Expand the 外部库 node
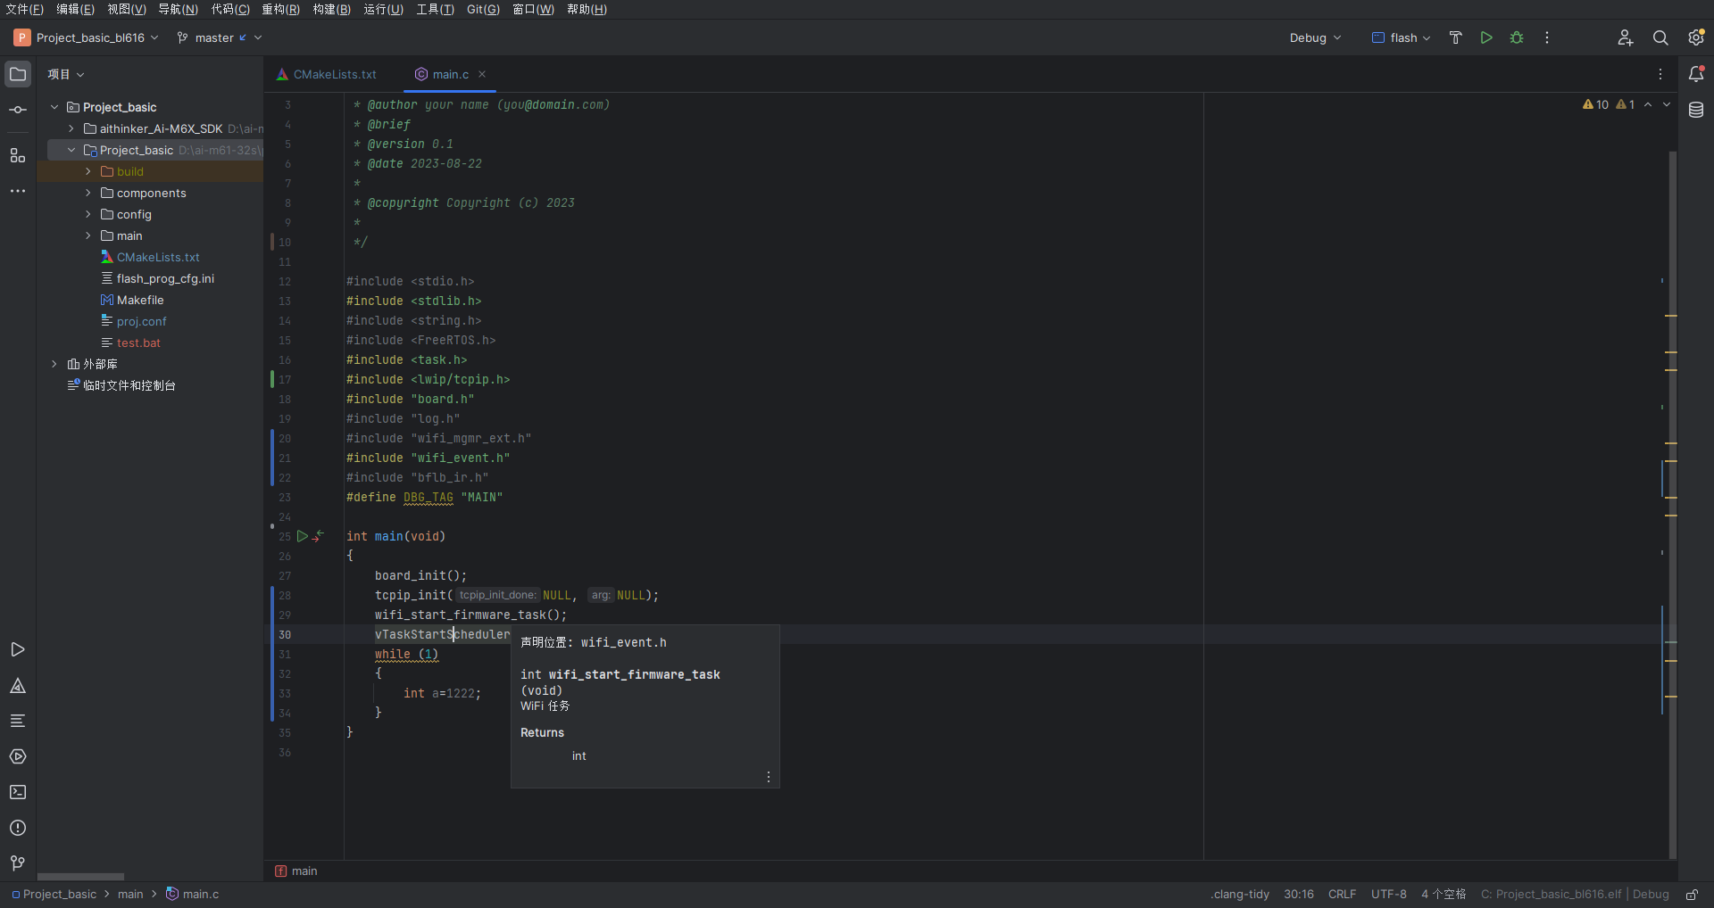Image resolution: width=1714 pixels, height=908 pixels. pos(54,364)
